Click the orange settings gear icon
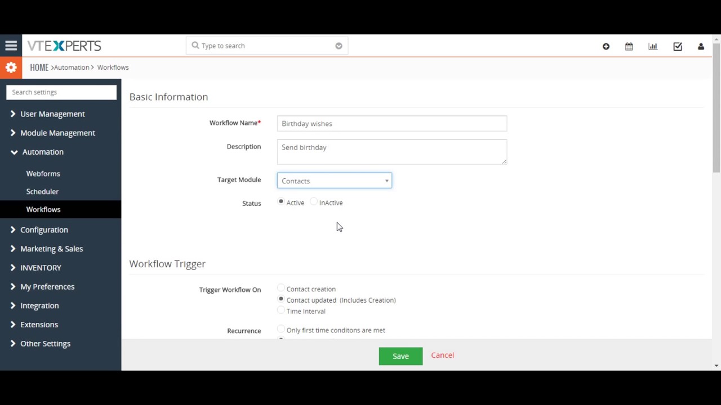 point(11,67)
